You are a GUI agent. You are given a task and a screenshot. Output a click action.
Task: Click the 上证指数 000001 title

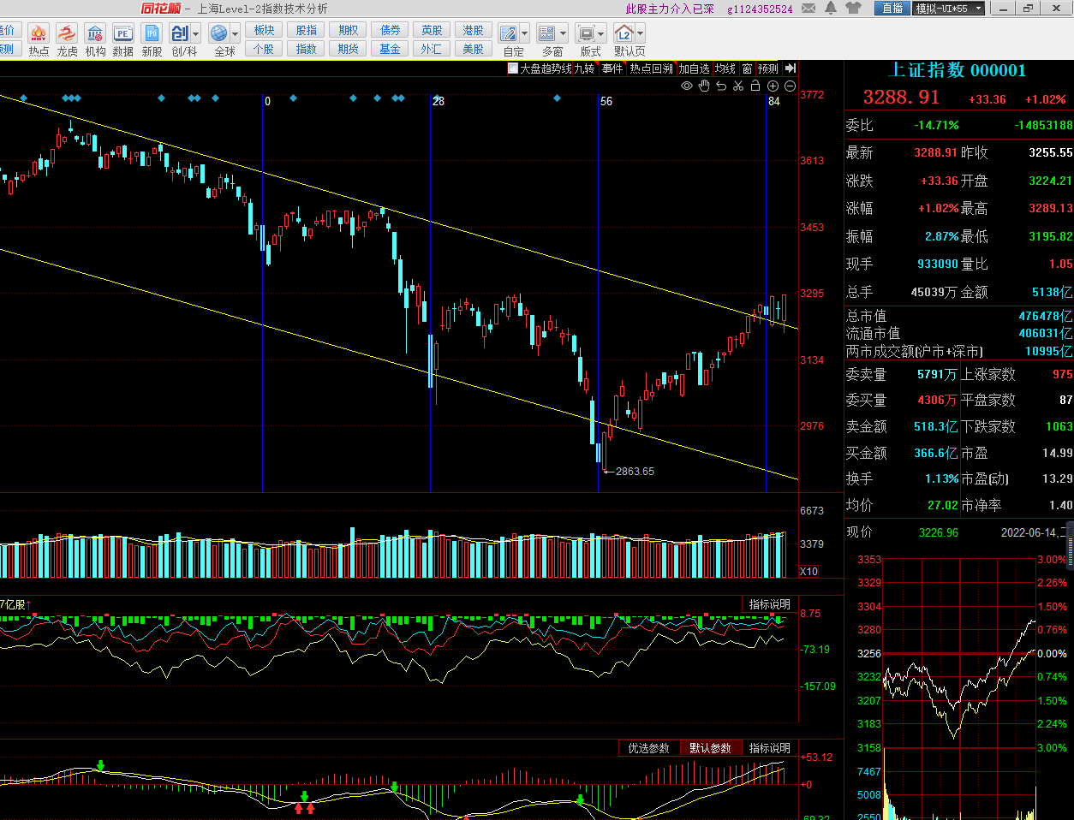[958, 70]
